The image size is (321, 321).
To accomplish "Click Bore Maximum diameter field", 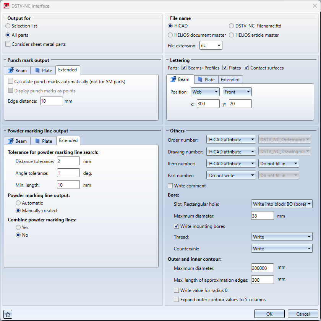I will click(263, 216).
